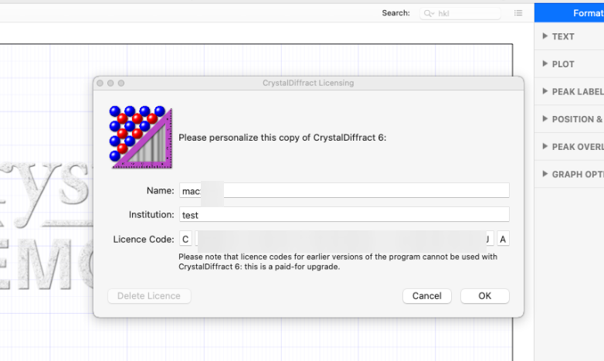The height and width of the screenshot is (361, 604).
Task: Expand the PLOT section
Action: [x=545, y=63]
